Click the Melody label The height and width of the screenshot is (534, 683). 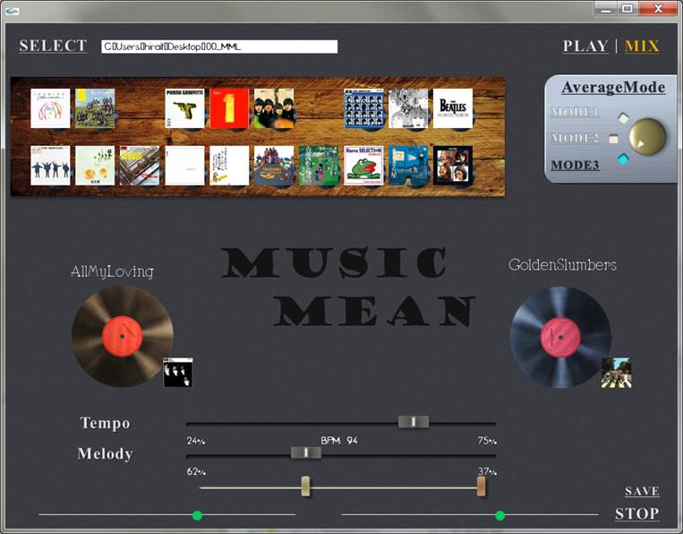pyautogui.click(x=105, y=453)
